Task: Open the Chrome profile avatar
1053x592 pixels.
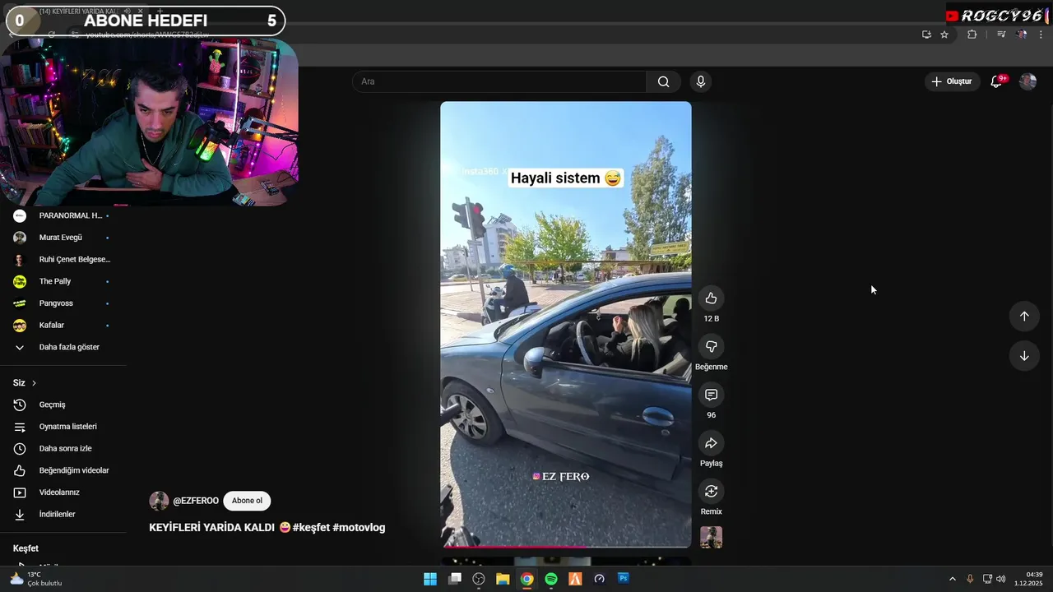Action: point(1022,35)
